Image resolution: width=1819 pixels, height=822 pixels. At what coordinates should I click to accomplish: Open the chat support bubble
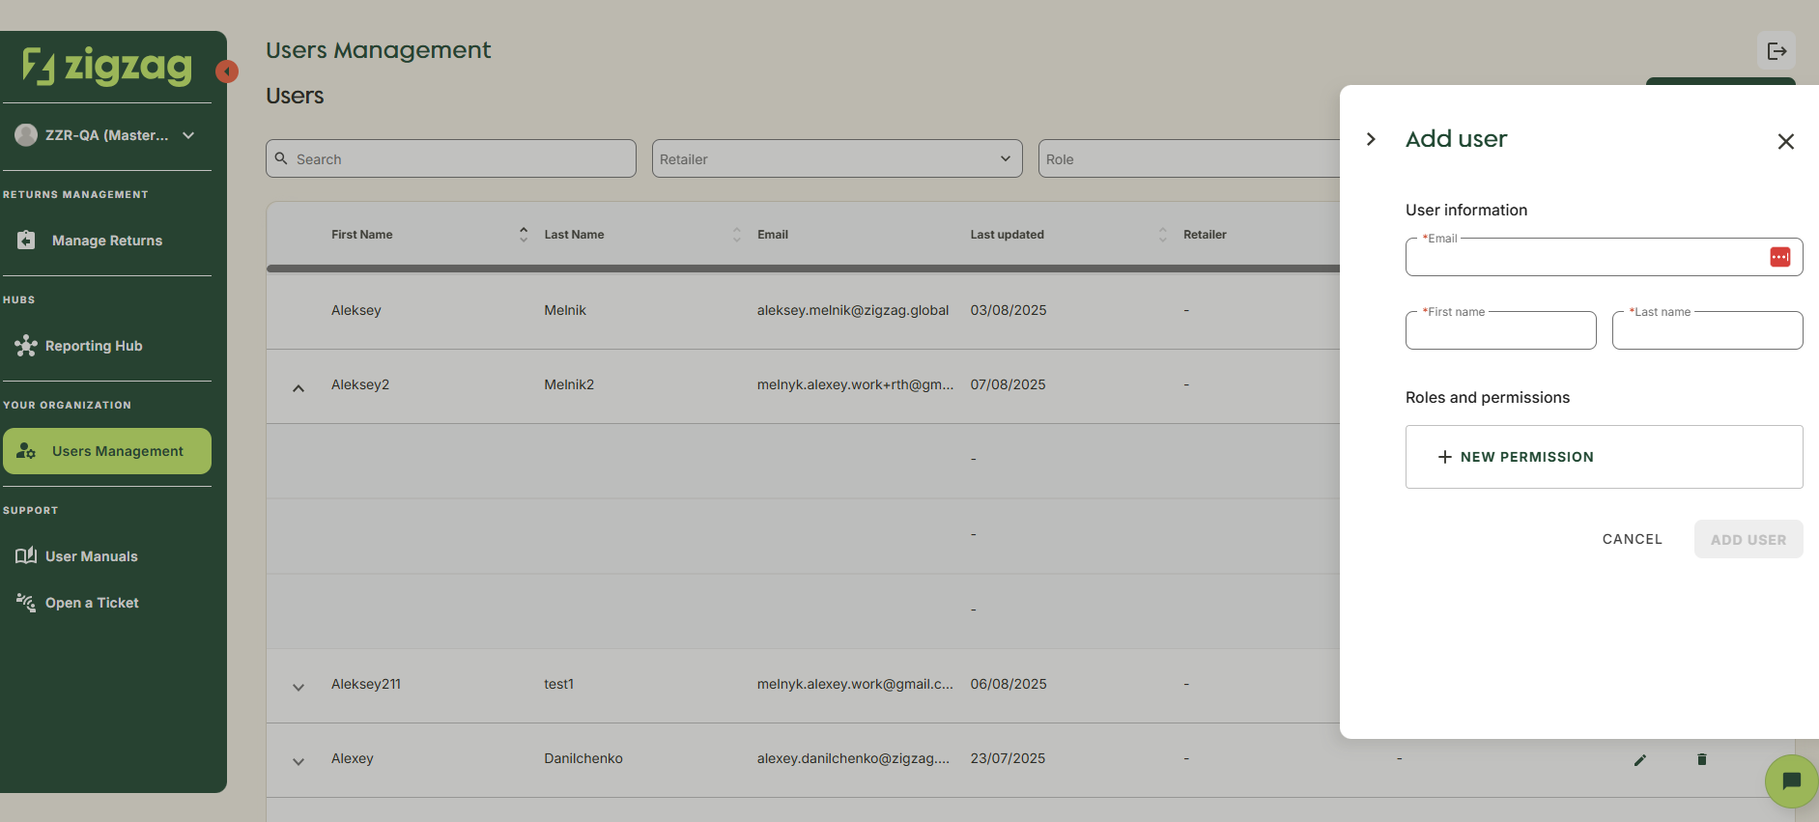pos(1791,780)
